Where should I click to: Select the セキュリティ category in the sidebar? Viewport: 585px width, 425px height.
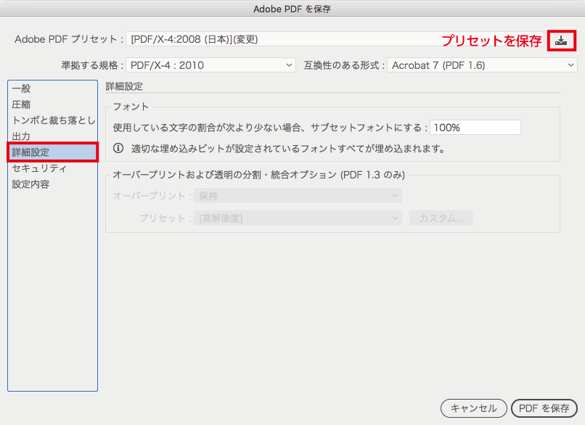tap(52, 168)
